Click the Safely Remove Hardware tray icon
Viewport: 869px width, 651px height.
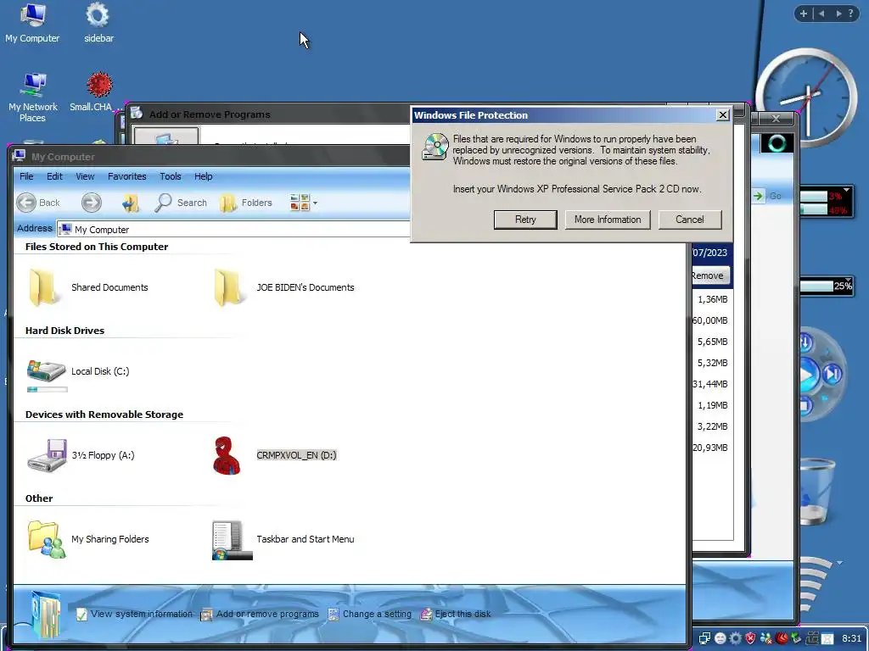pyautogui.click(x=796, y=638)
